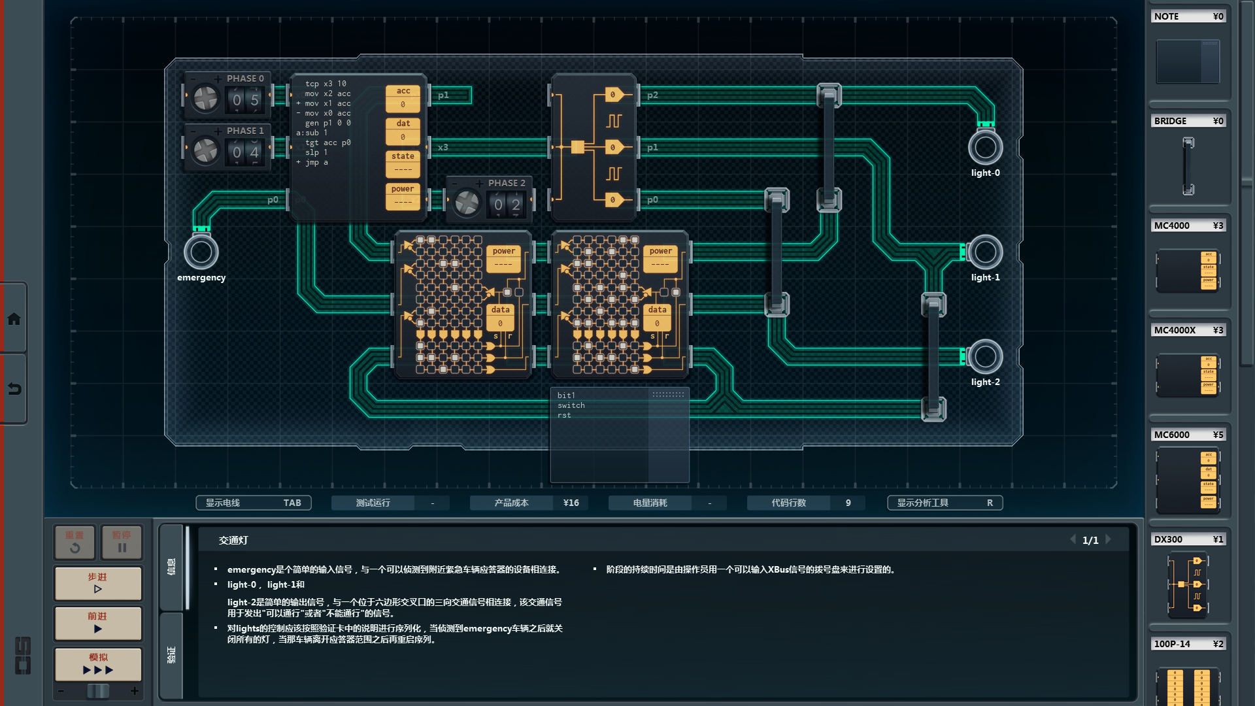
Task: Toggle the analysis tool 显示分析工具
Action: [x=945, y=503]
